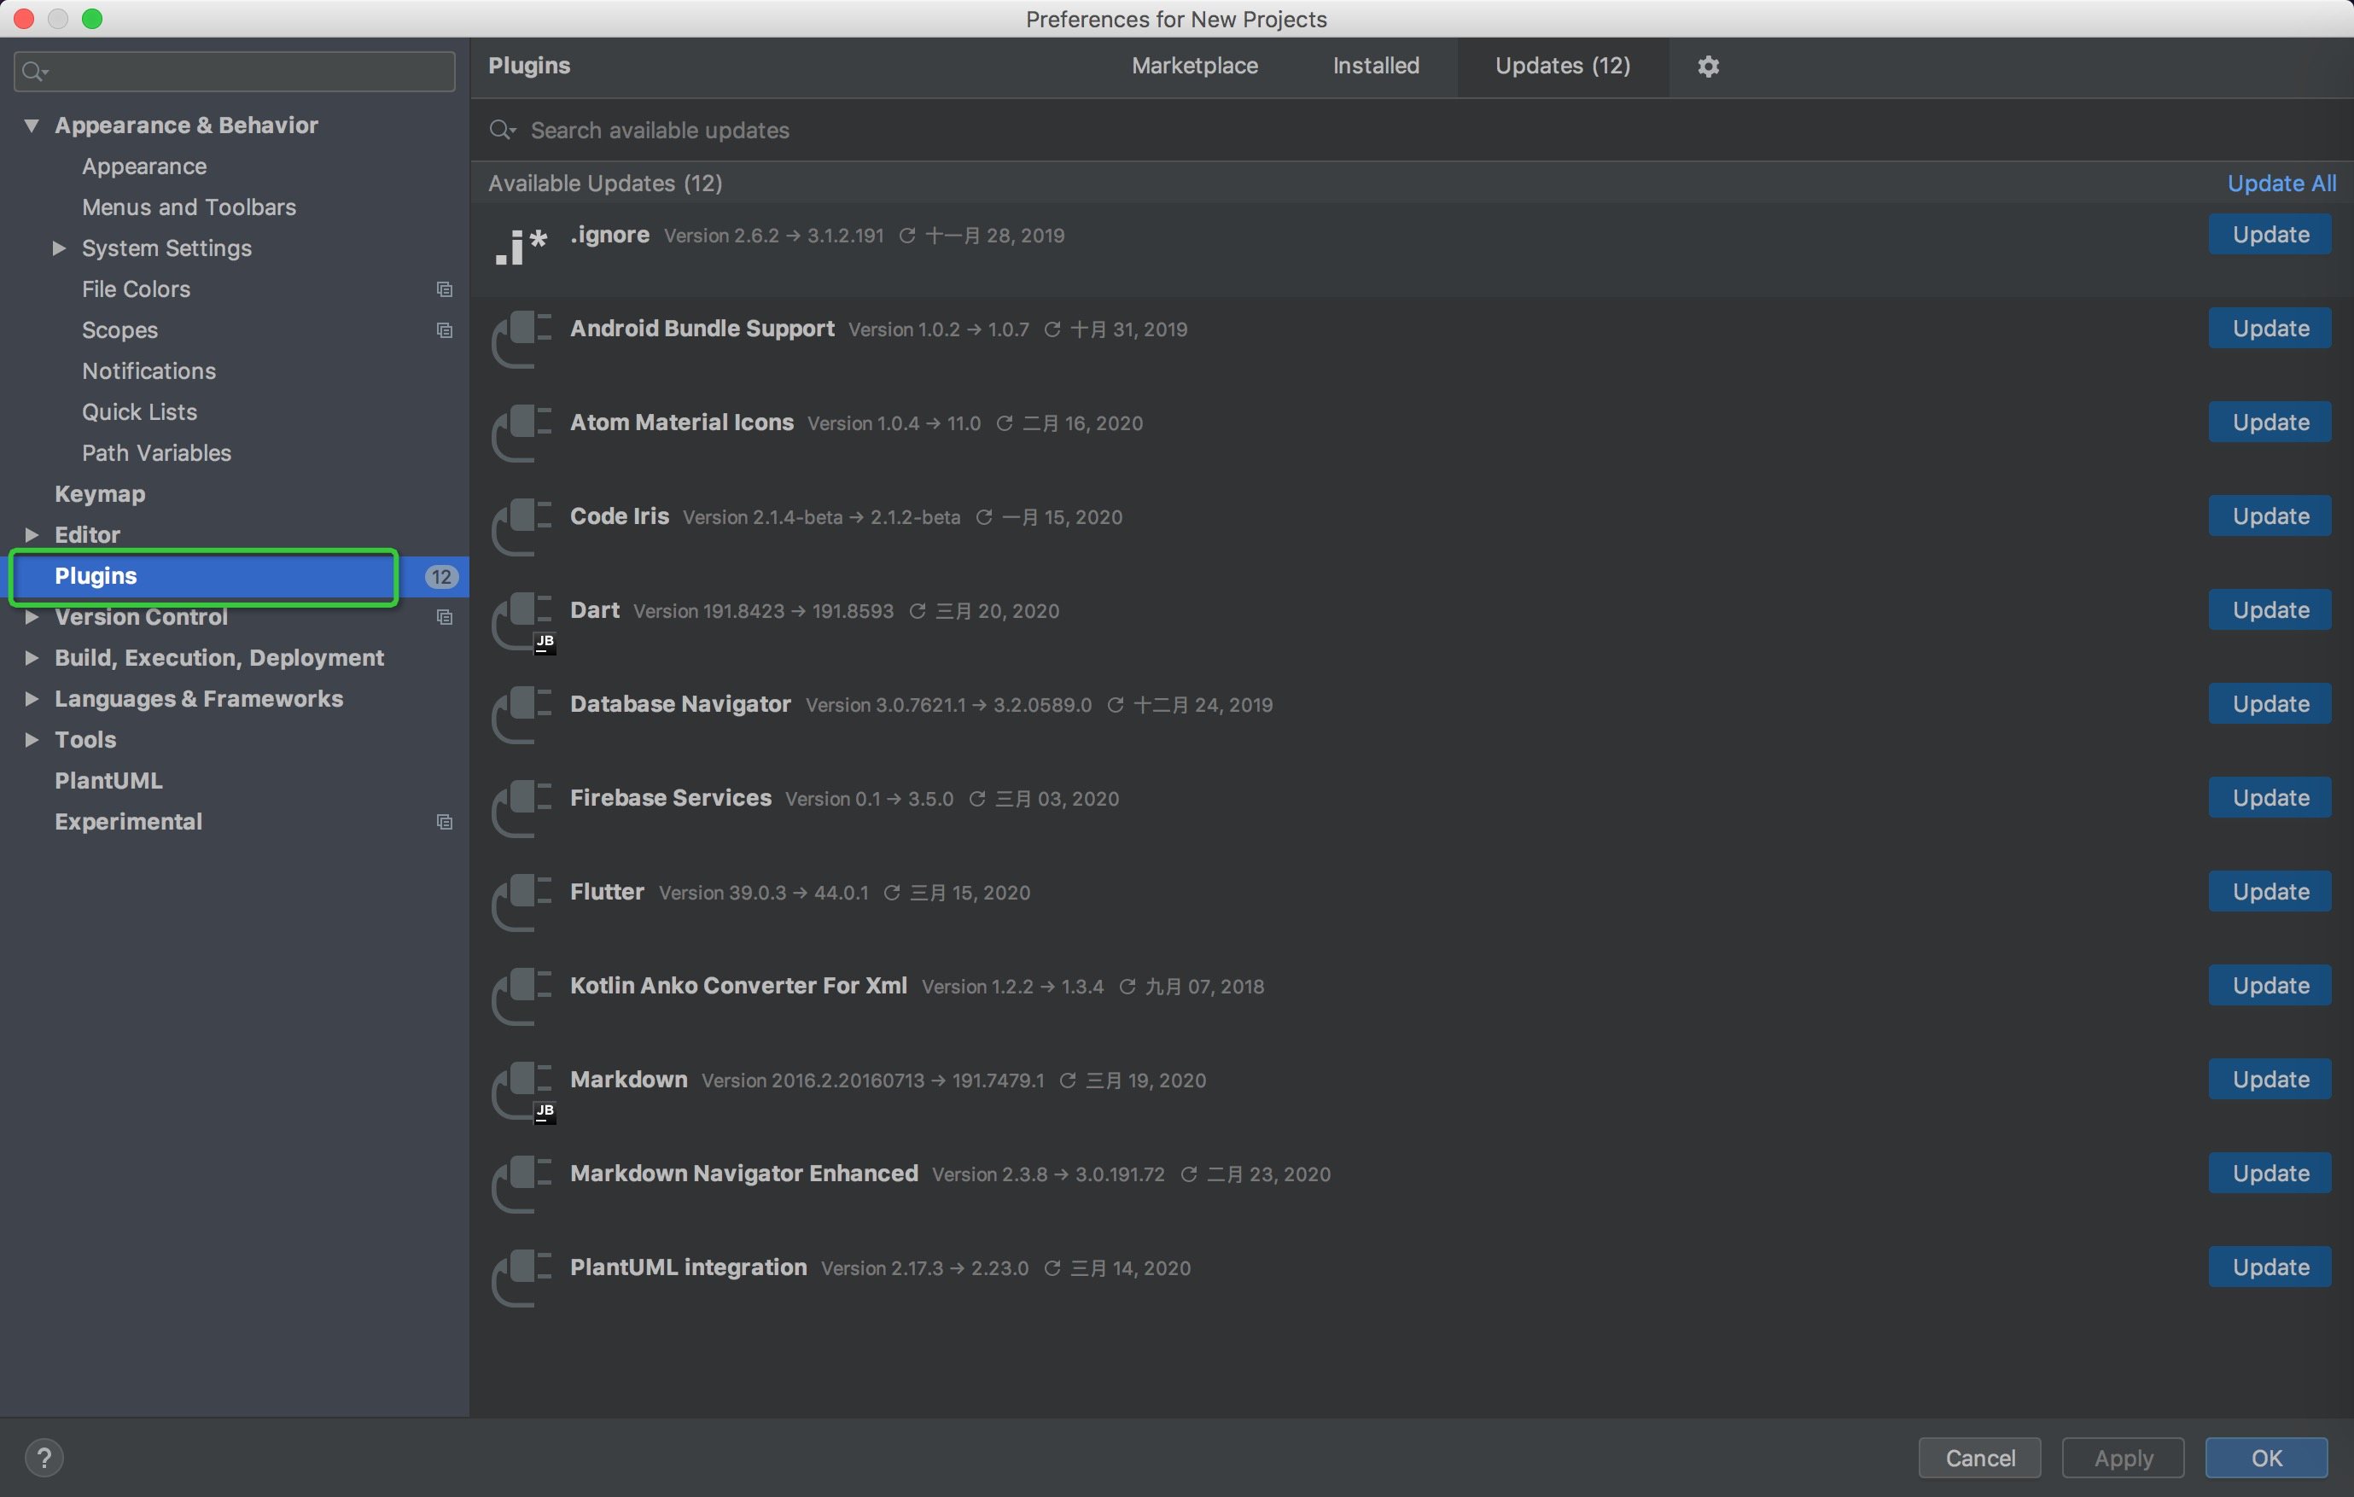Image resolution: width=2354 pixels, height=1497 pixels.
Task: Click the project-level icon beside Version Control
Action: coord(445,617)
